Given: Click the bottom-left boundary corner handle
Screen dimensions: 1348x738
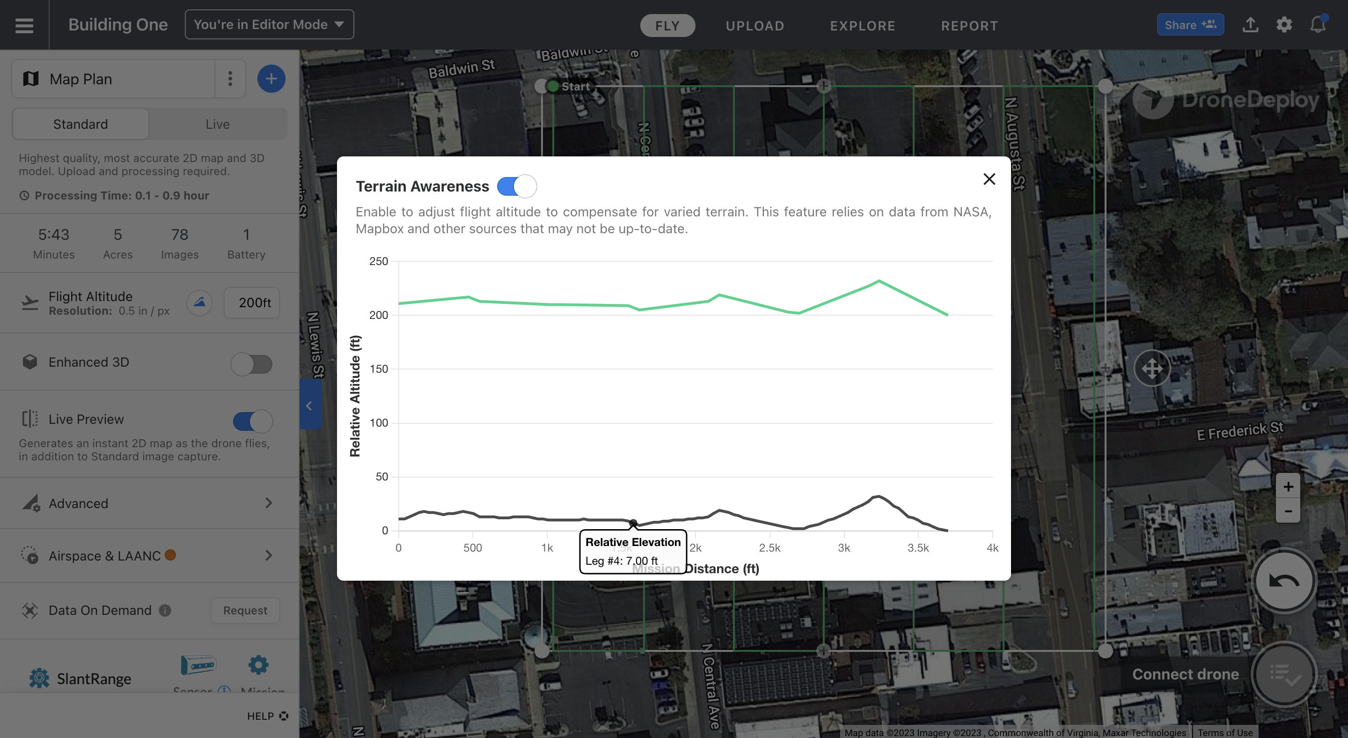Looking at the screenshot, I should [542, 650].
